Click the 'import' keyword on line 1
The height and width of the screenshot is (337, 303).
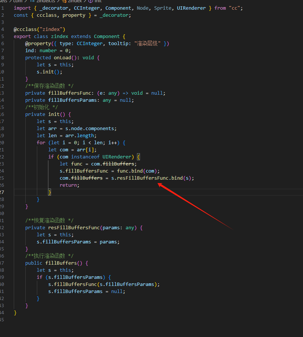tap(22, 8)
